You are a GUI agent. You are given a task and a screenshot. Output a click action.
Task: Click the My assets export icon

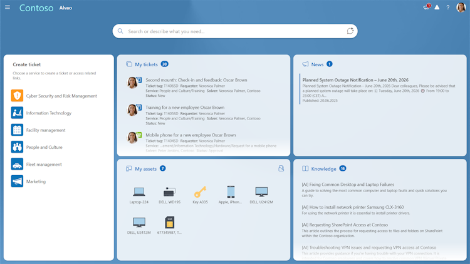click(281, 168)
